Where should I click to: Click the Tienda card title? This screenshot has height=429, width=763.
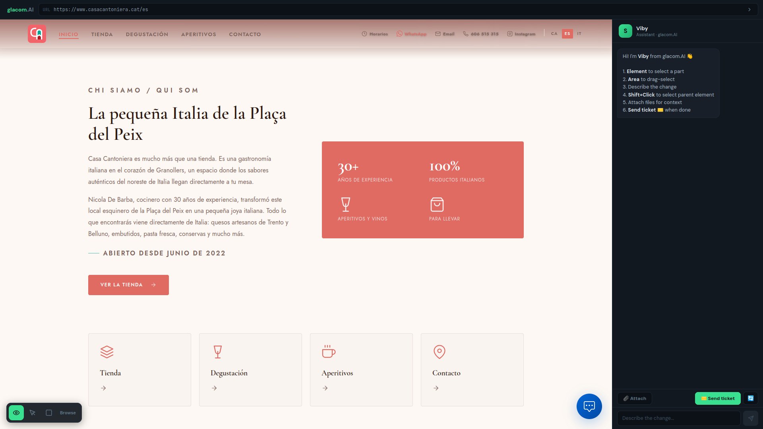tap(110, 373)
